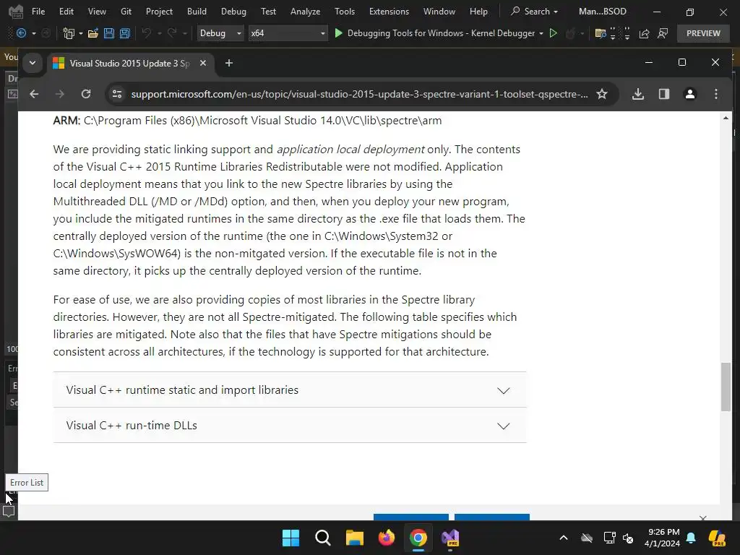The height and width of the screenshot is (555, 740).
Task: Open the Window menu
Action: (x=439, y=11)
